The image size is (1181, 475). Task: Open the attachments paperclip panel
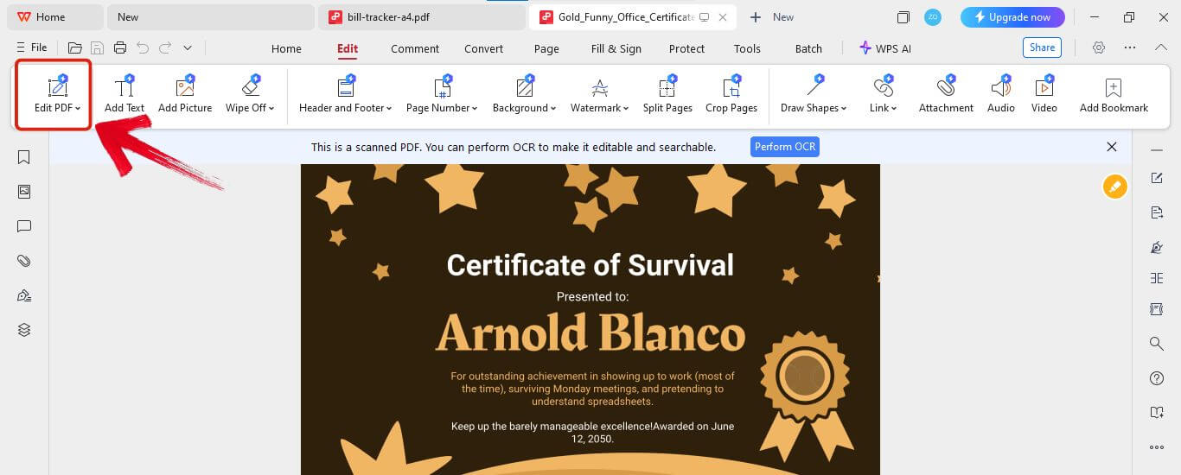24,261
